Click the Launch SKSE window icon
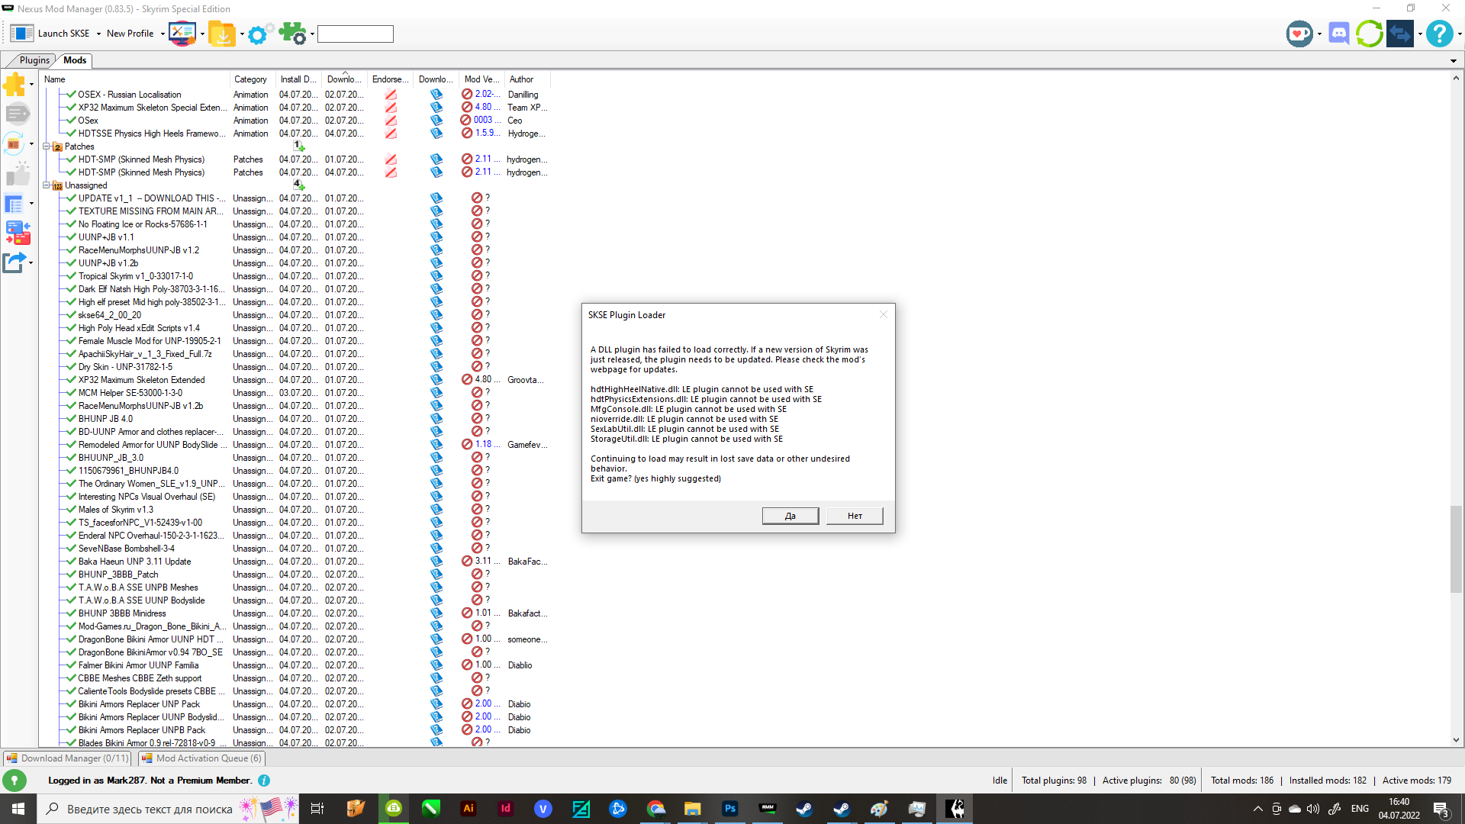Image resolution: width=1465 pixels, height=824 pixels. click(x=21, y=34)
